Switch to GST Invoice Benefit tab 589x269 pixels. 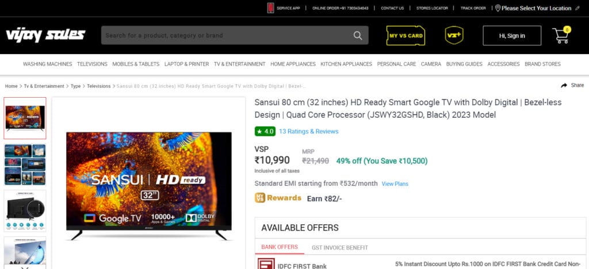pos(339,248)
